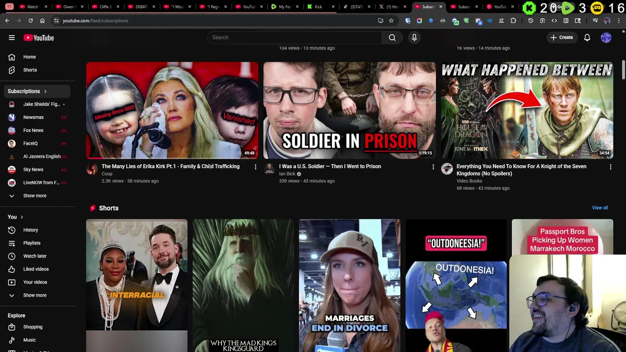Open the account avatar menu

click(x=606, y=38)
